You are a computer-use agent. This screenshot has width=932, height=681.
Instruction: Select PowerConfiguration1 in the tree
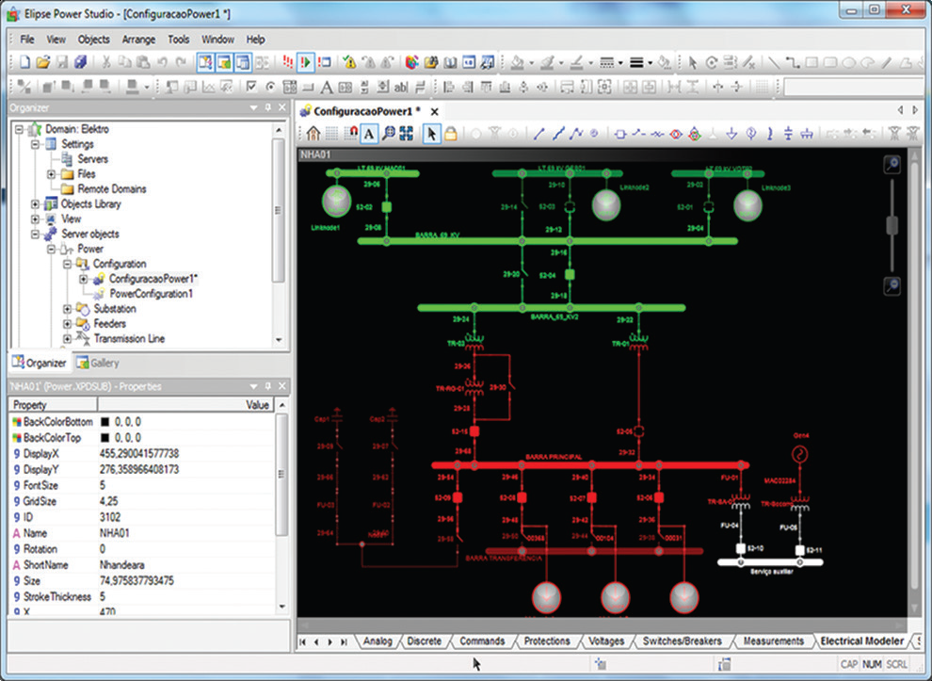pos(151,294)
